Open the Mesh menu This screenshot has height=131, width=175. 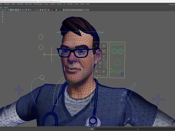[x=13, y=4]
